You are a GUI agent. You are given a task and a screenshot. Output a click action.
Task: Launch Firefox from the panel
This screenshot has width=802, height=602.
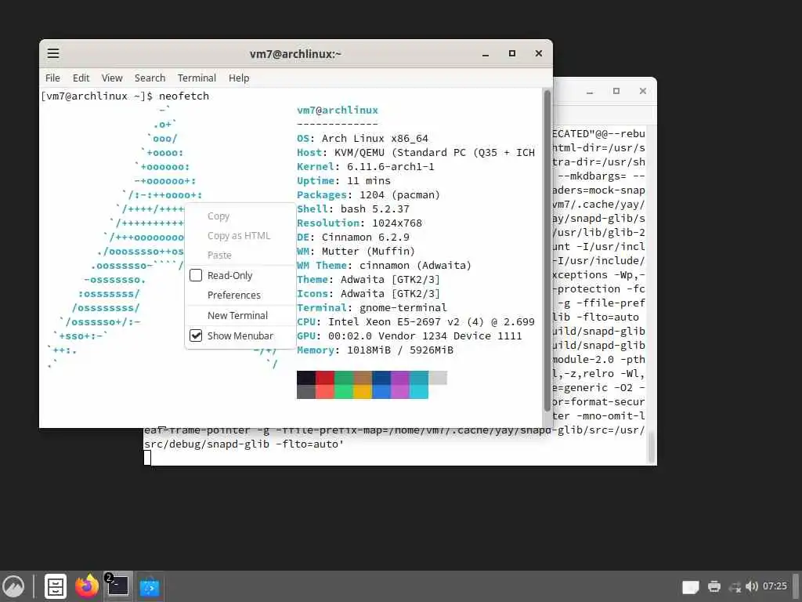(x=86, y=586)
